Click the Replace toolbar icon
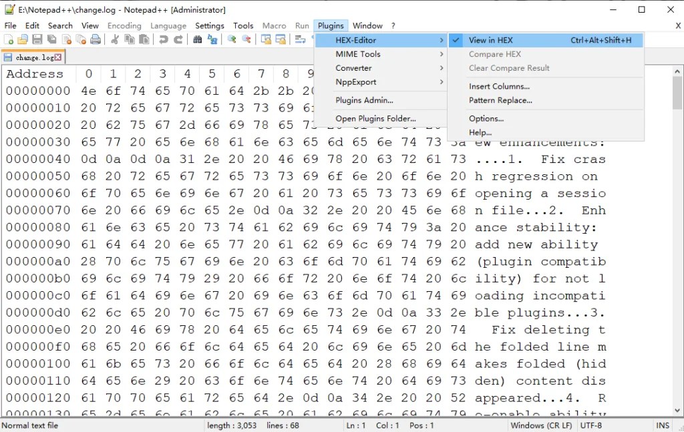This screenshot has width=684, height=432. point(212,39)
